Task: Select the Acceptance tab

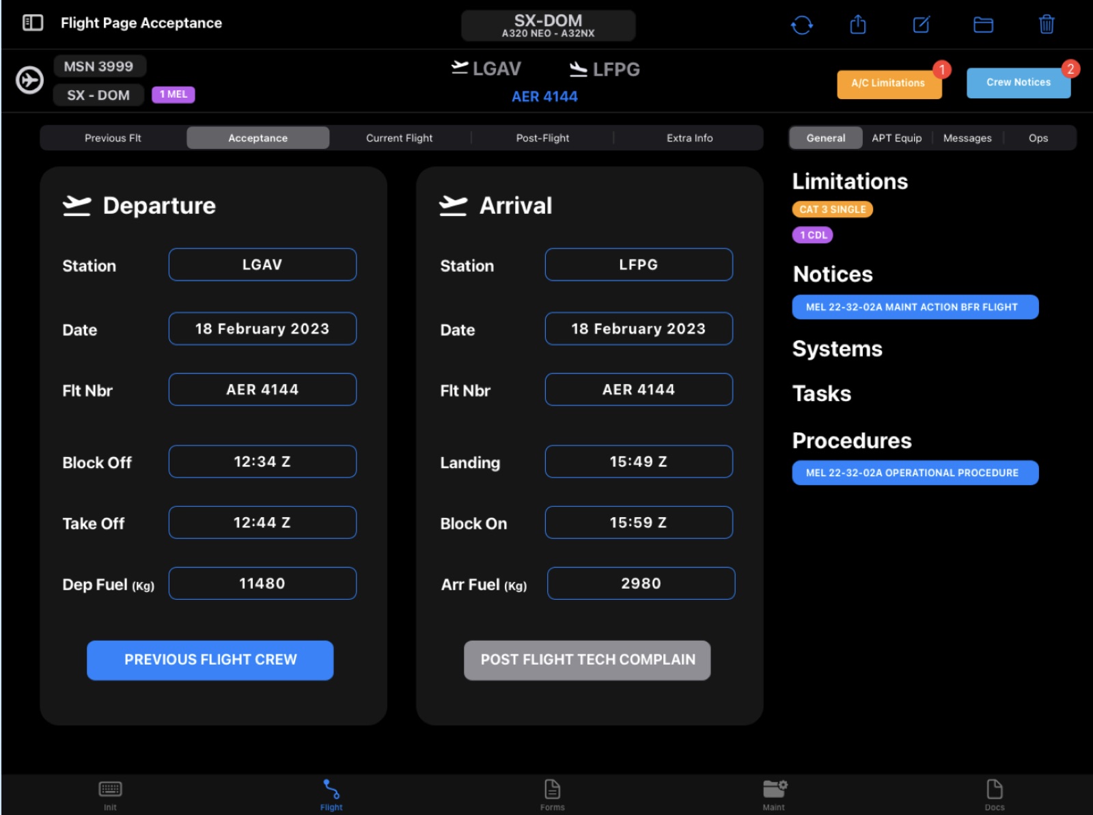Action: (258, 138)
